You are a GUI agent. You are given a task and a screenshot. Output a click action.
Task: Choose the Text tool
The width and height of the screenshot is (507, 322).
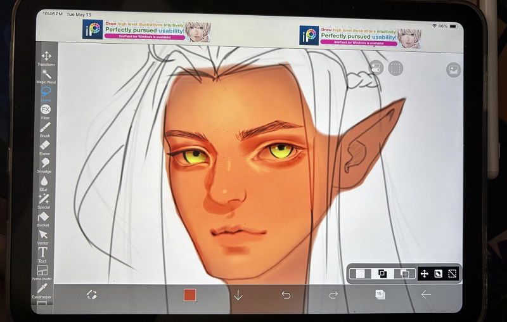tap(42, 254)
